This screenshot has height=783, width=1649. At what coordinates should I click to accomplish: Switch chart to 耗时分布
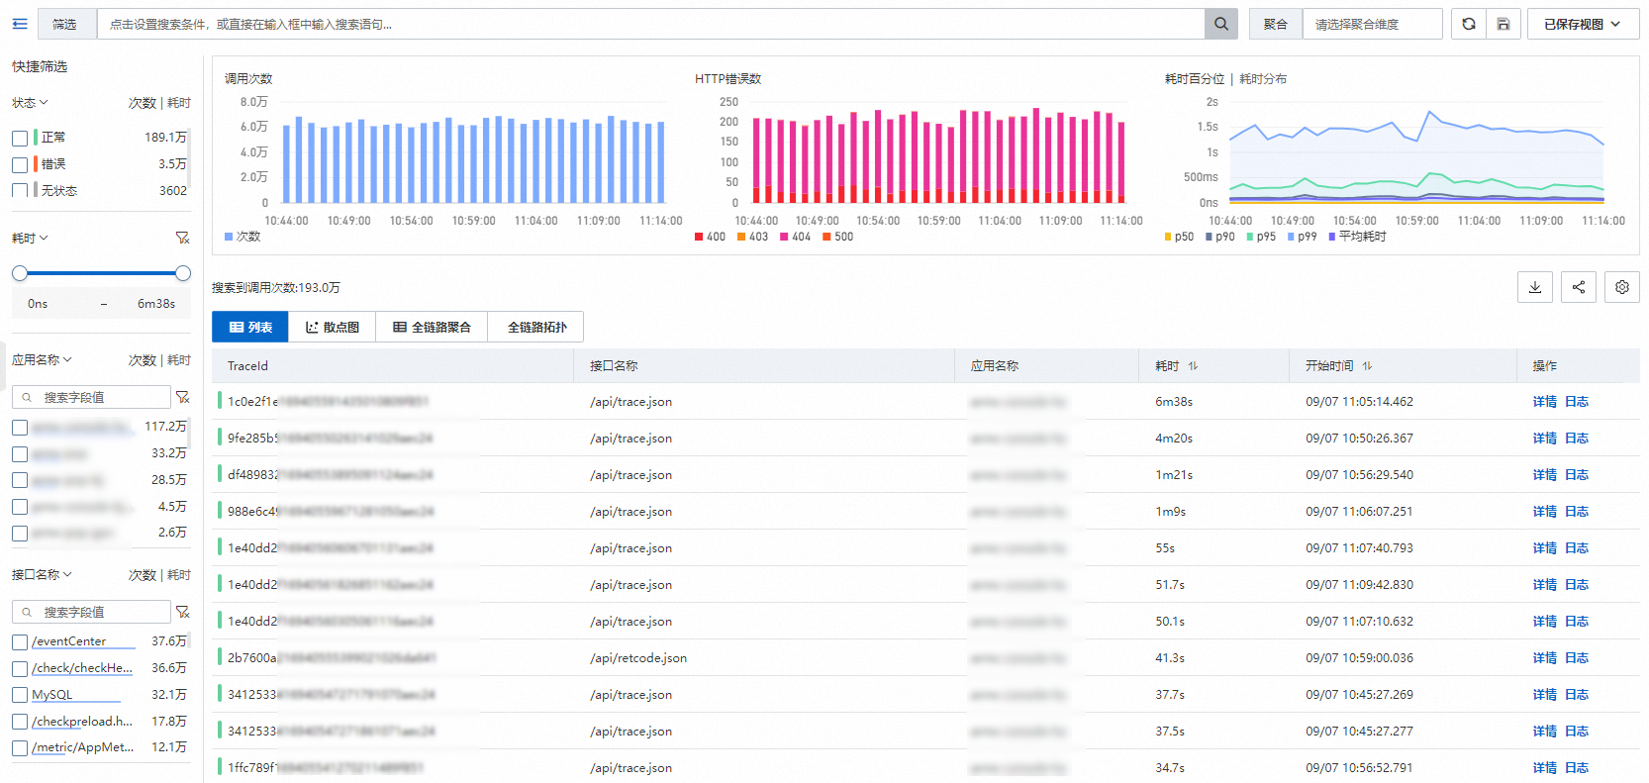point(1263,79)
